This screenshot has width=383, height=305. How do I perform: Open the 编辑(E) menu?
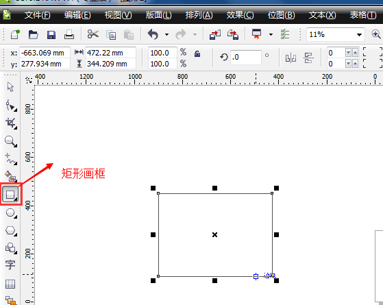coord(77,15)
